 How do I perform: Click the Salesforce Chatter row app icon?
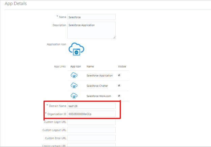point(74,86)
